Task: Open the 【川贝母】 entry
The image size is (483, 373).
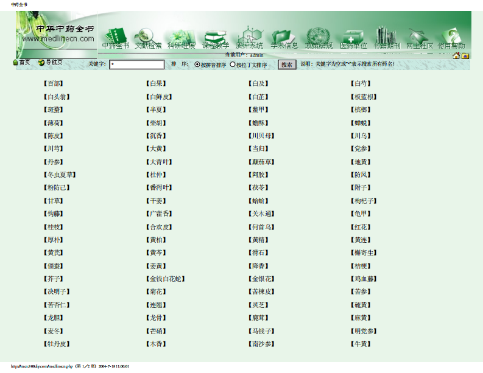Action: coord(261,136)
